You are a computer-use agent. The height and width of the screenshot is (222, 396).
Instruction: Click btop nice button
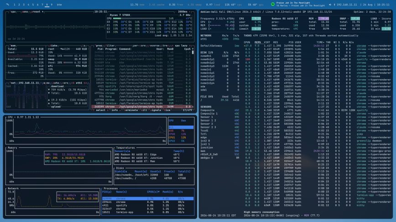pos(167,110)
